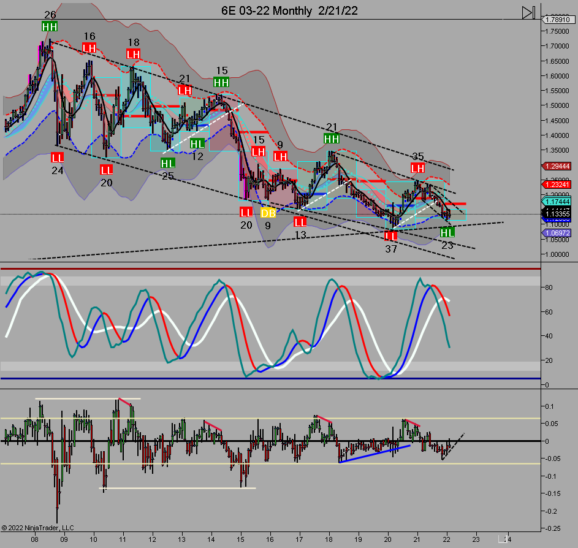Image resolution: width=578 pixels, height=548 pixels.
Task: Click the 20 level on stochastic axis
Action: pyautogui.click(x=549, y=360)
